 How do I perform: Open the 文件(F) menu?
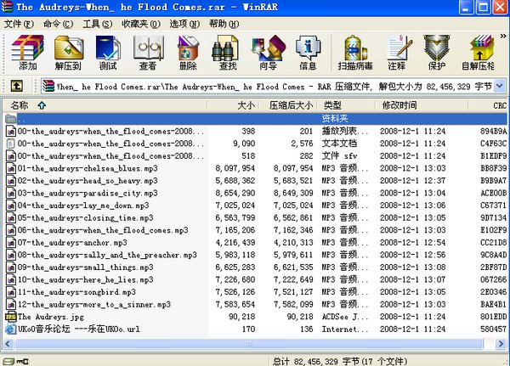[19, 24]
